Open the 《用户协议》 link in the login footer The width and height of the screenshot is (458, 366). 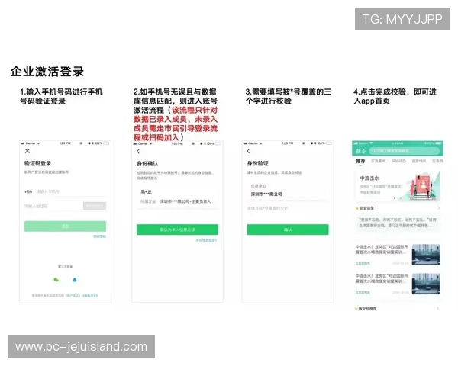73,296
